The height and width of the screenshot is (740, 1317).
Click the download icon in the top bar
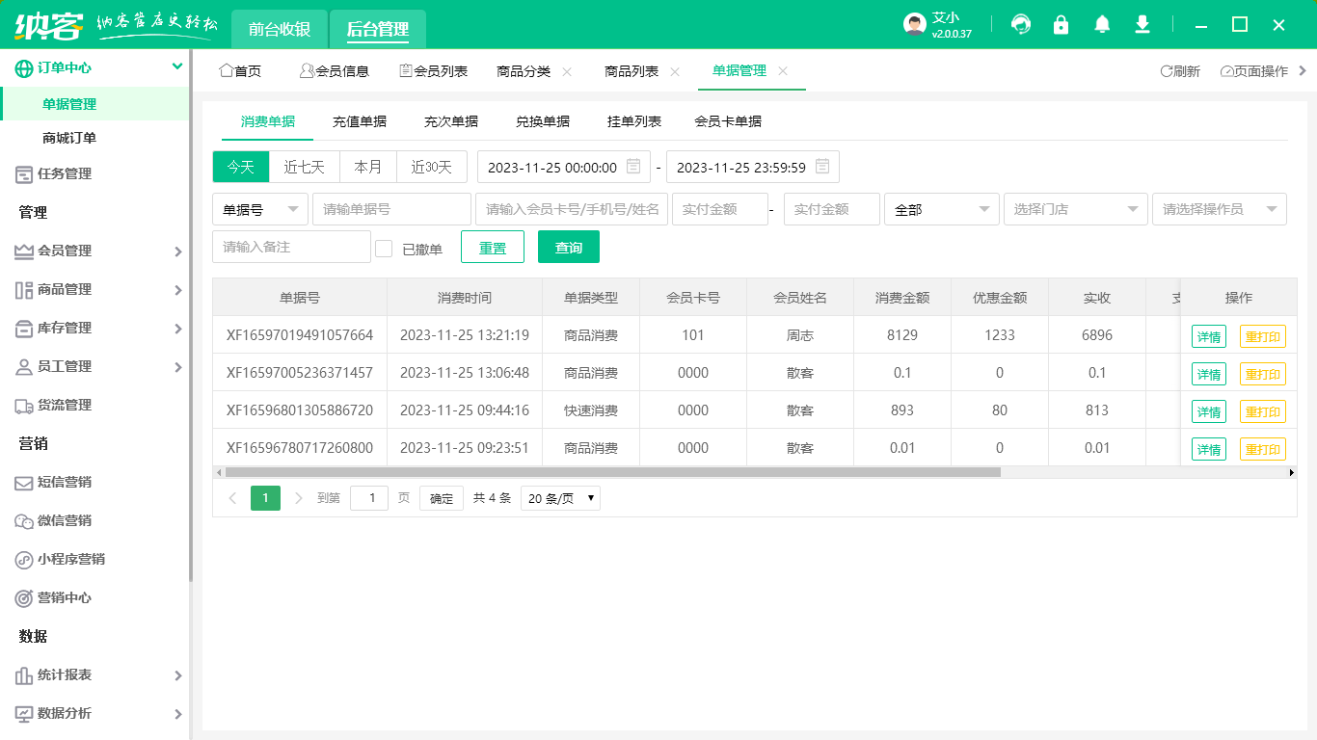[1142, 24]
